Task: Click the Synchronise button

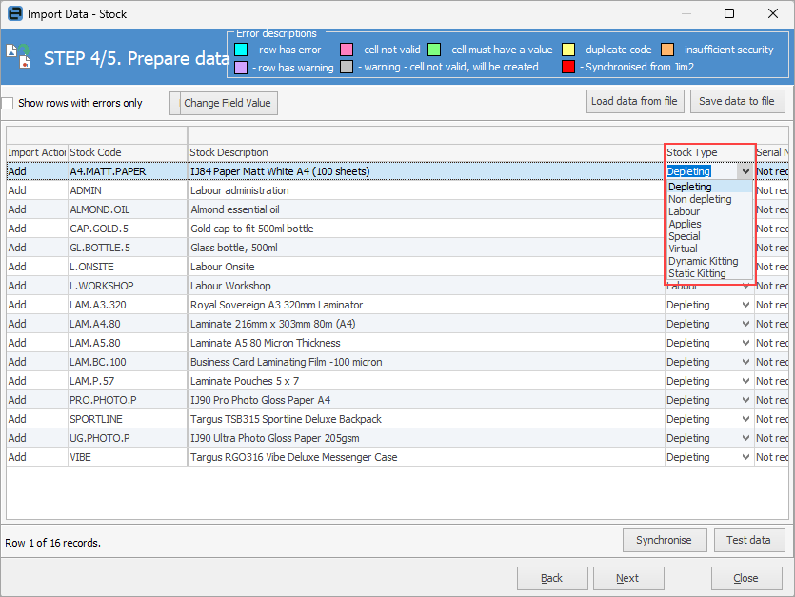Action: [665, 540]
